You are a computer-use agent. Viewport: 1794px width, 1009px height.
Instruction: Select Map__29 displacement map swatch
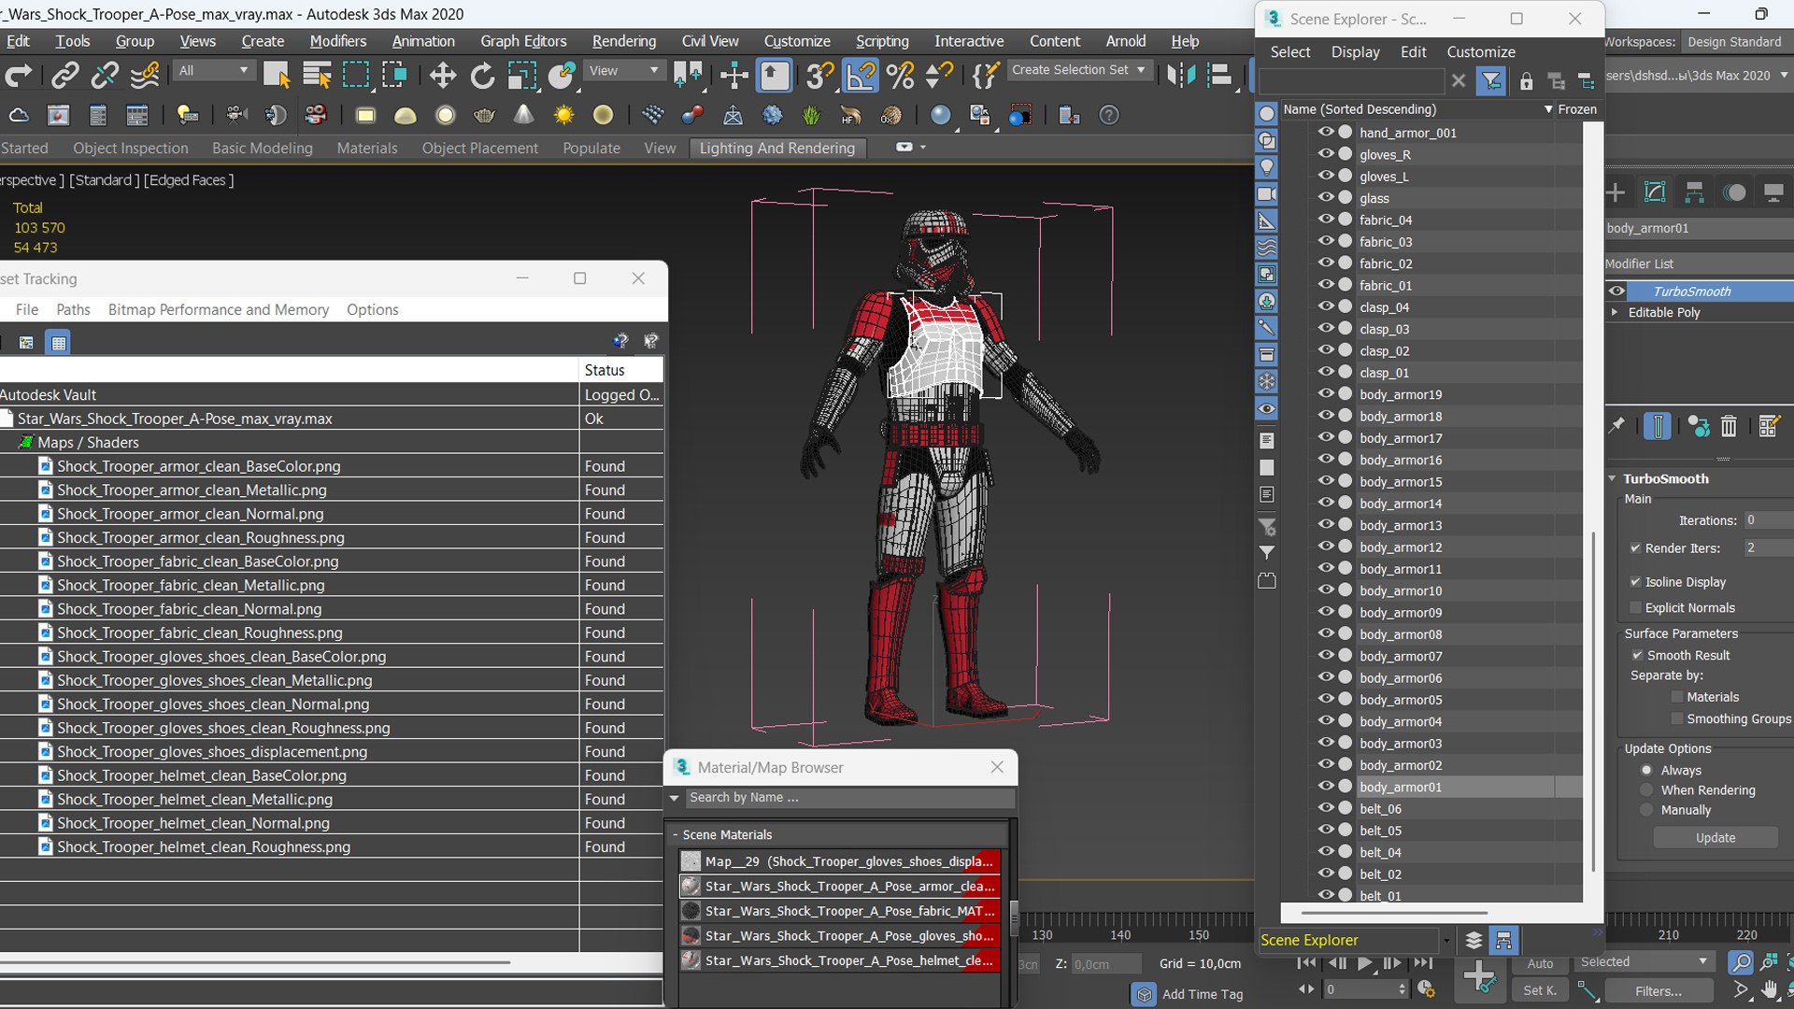coord(691,861)
